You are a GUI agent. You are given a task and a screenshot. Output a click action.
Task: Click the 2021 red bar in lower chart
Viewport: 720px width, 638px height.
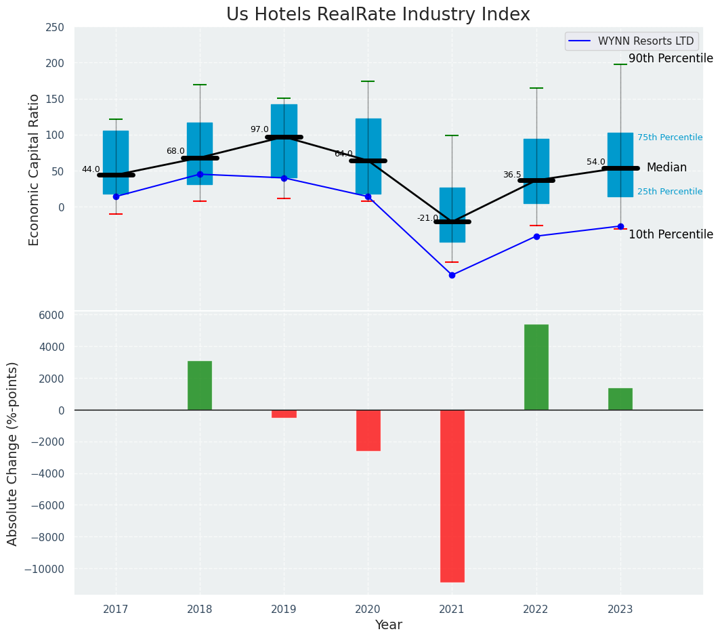452,496
